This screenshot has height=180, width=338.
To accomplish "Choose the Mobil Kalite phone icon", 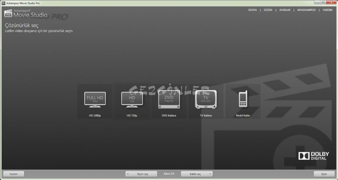I will click(243, 99).
